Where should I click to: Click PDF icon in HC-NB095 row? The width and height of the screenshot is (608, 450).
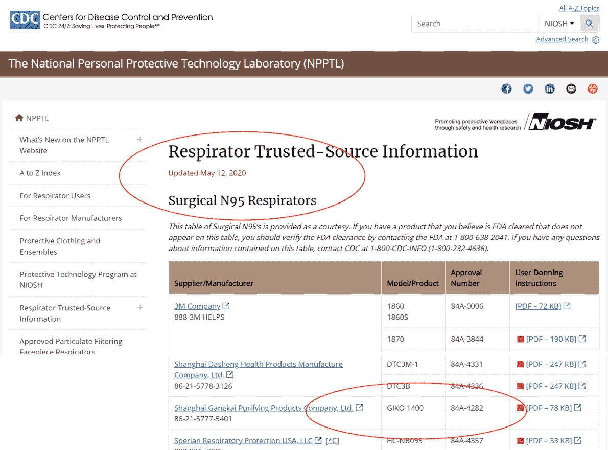(x=520, y=441)
